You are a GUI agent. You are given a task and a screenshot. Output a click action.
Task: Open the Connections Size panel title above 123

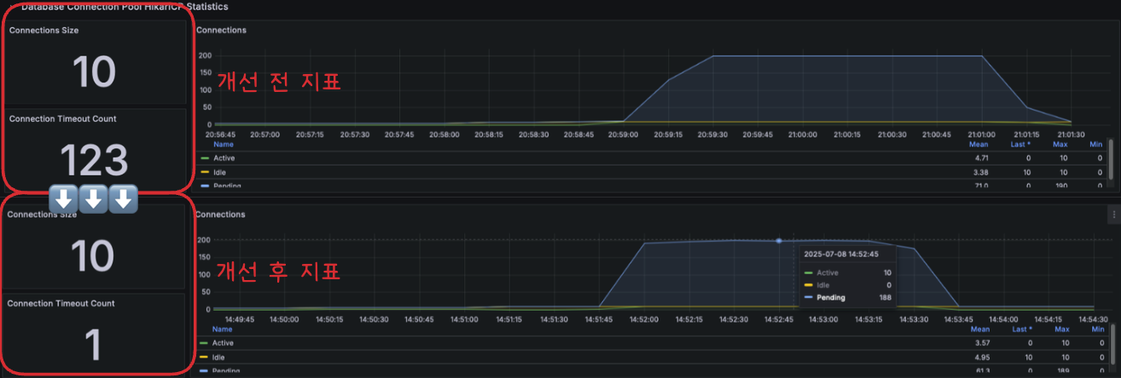tap(44, 30)
